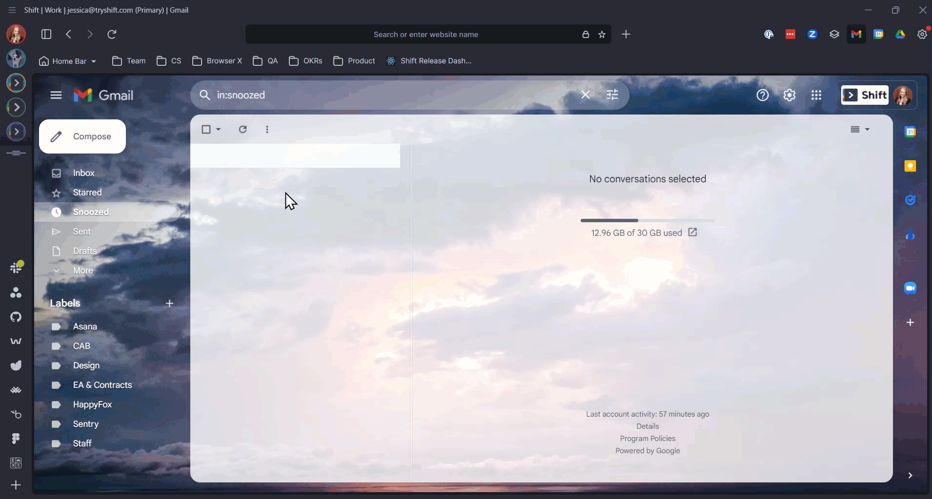Toggle the Shift sidebar panel
This screenshot has width=932, height=499.
(x=46, y=34)
